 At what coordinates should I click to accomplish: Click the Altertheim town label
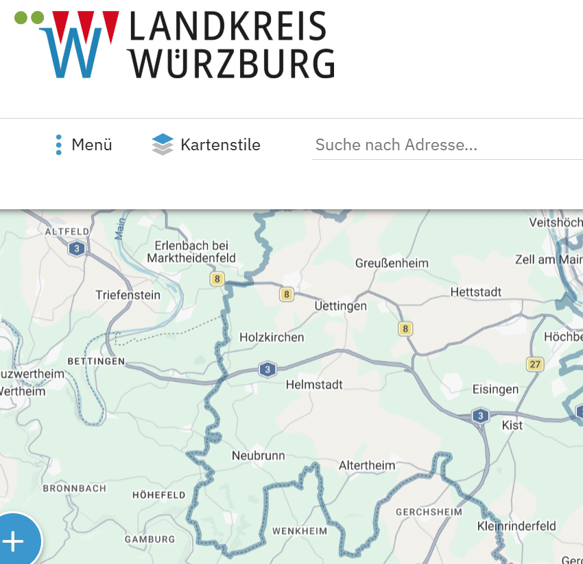[x=367, y=465]
